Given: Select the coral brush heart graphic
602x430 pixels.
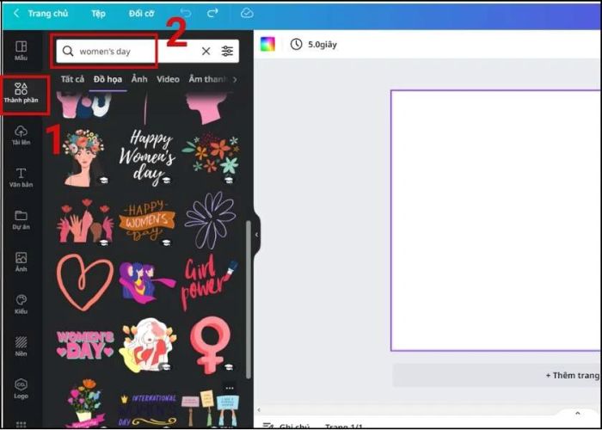Looking at the screenshot, I should click(85, 282).
